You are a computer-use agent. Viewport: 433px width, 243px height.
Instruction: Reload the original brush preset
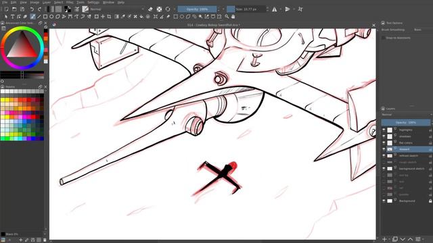click(x=168, y=9)
